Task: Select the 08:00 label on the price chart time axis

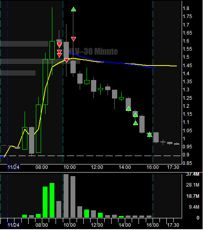Action: [41, 167]
